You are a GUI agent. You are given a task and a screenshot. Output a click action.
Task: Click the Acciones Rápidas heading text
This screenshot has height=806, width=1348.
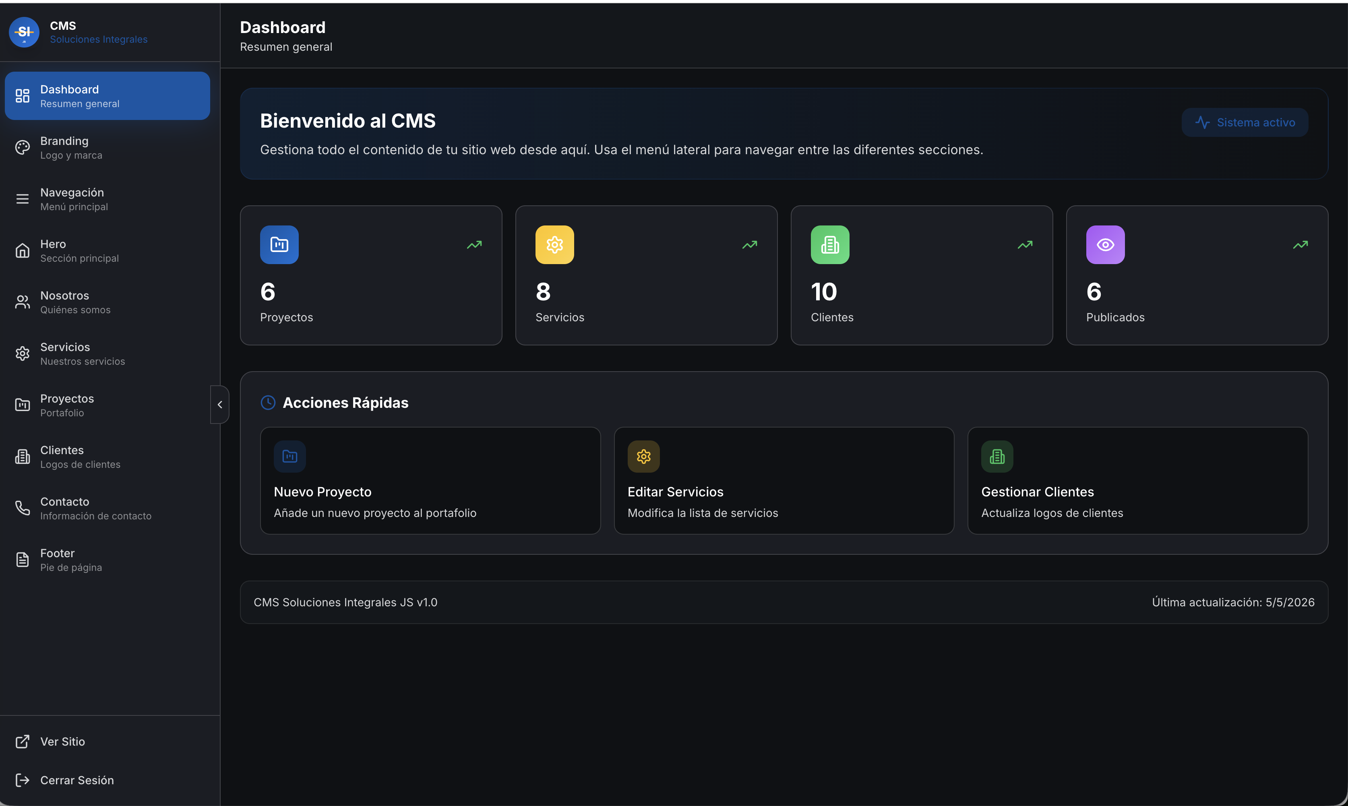click(345, 403)
